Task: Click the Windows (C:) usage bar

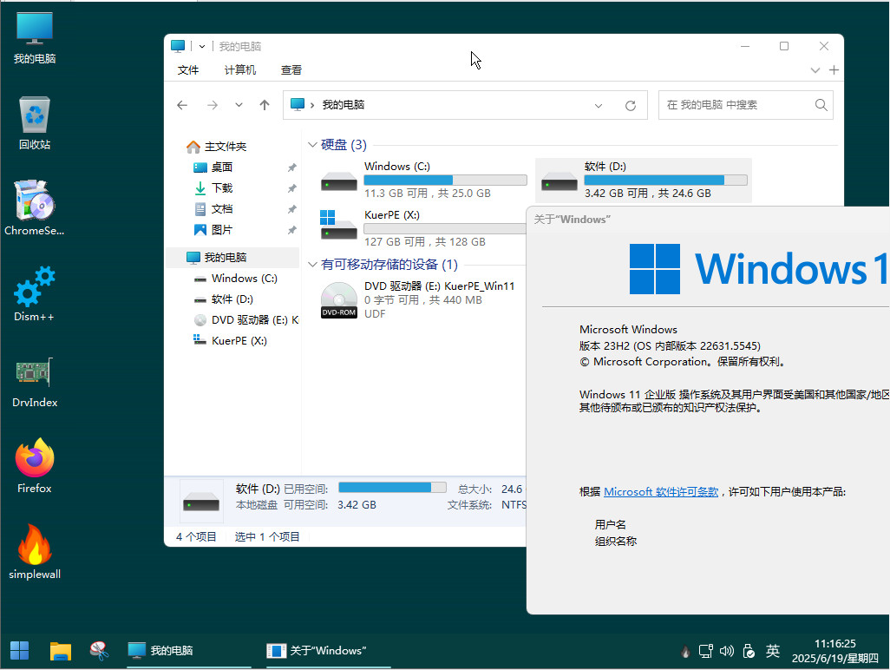Action: [446, 181]
